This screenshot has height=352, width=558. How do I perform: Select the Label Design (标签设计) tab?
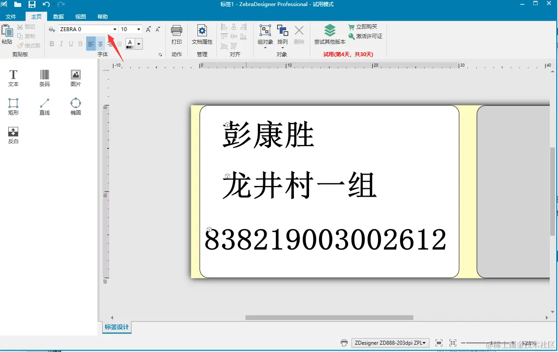click(x=117, y=327)
